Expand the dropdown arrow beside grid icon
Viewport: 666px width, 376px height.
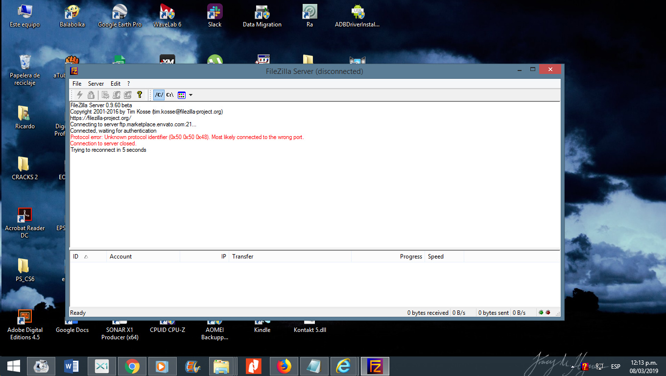[190, 95]
